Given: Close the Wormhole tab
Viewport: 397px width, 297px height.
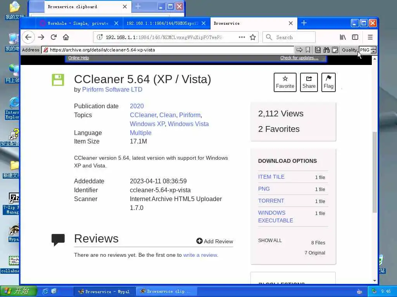Looking at the screenshot, I should tap(116, 23).
